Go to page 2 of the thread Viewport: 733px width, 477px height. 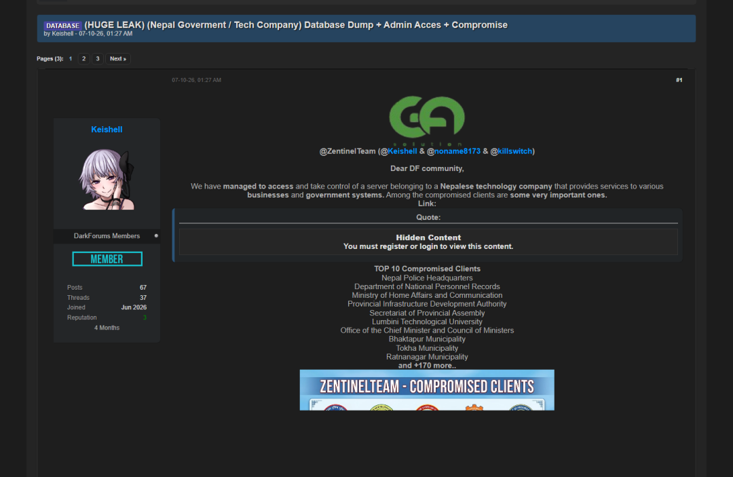click(x=83, y=59)
